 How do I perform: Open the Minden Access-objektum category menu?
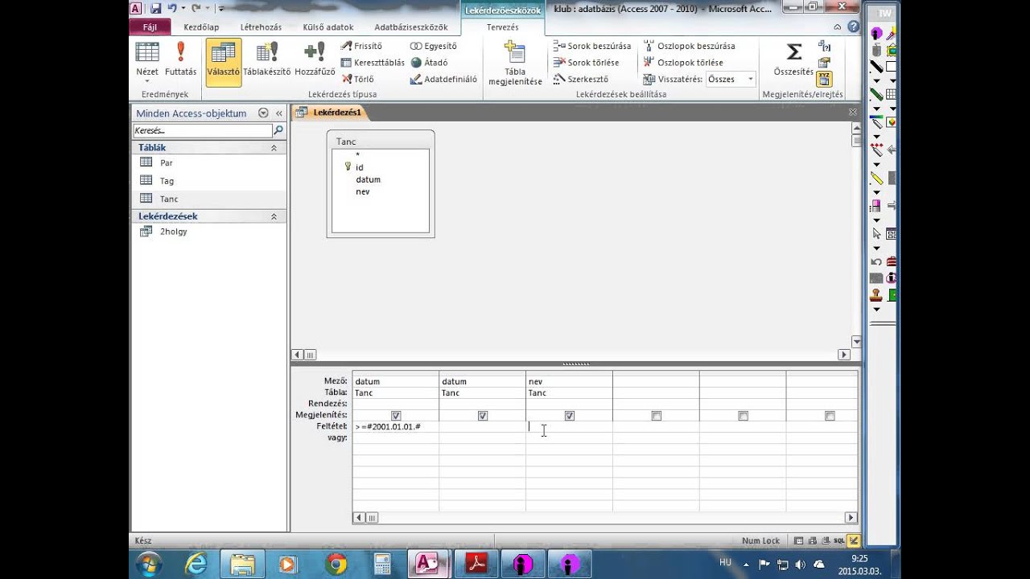pos(263,113)
